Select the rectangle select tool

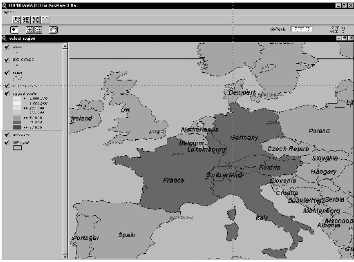tap(15, 30)
